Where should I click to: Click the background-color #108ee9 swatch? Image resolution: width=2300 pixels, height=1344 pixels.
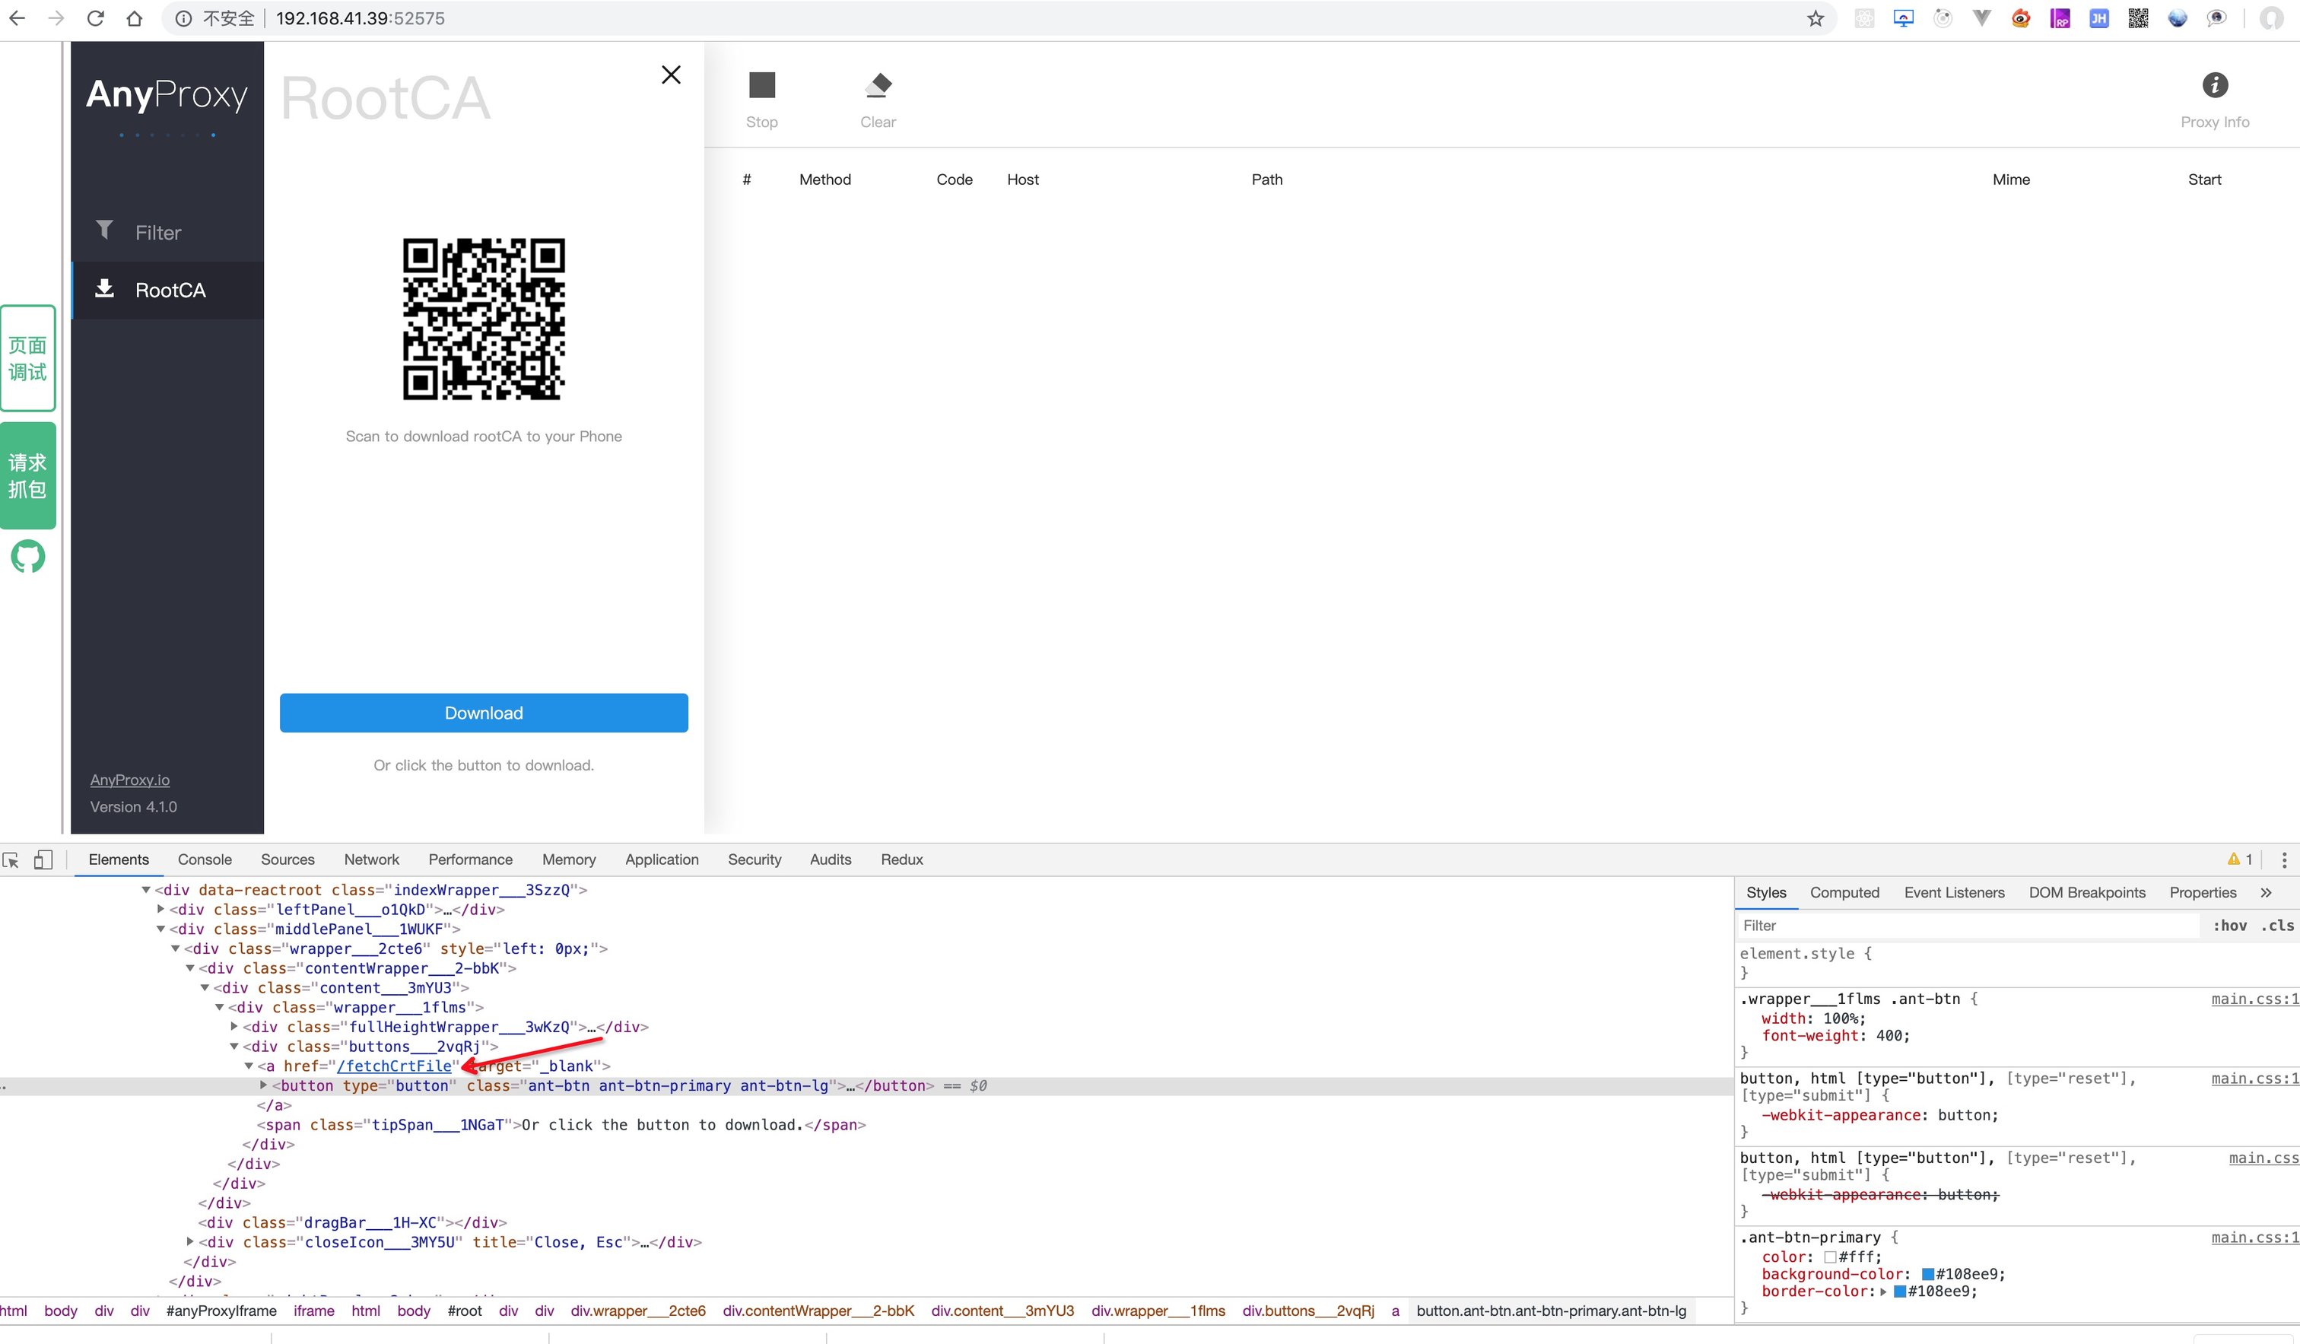(x=1927, y=1275)
